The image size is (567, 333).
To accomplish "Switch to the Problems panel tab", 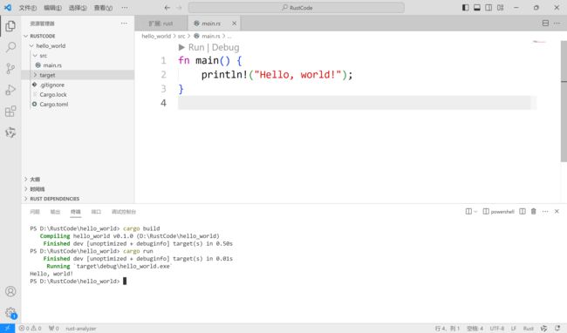I will pos(35,212).
